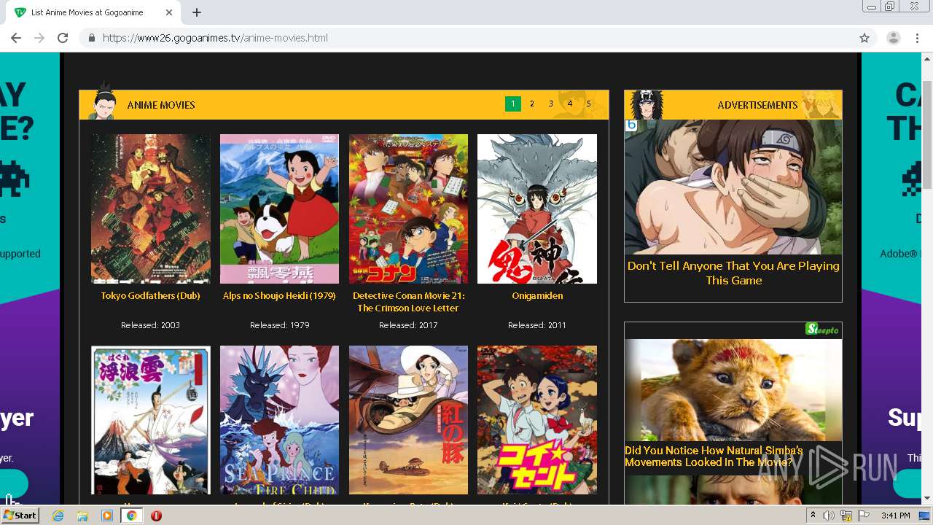Click the ADVERTISEMENTS heading text
933x525 pixels.
tap(757, 105)
